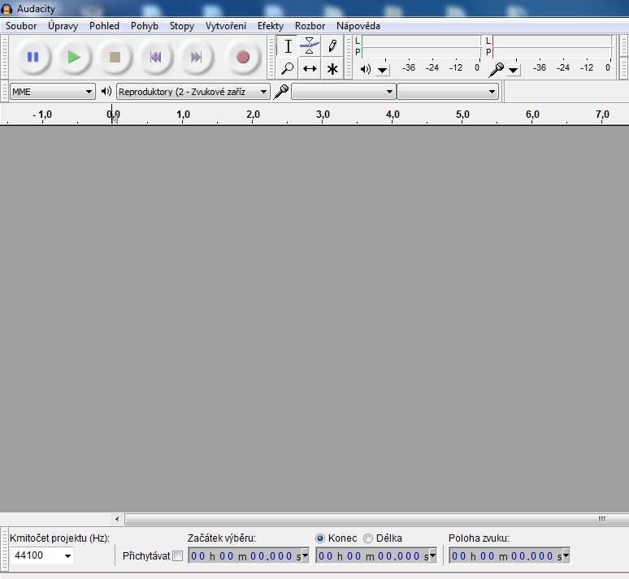The image size is (629, 579).
Task: Open the Nápověda menu
Action: pyautogui.click(x=358, y=26)
